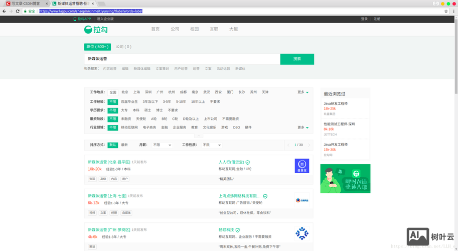Bookmark page with the star icon
This screenshot has width=458, height=251.
tap(446, 11)
